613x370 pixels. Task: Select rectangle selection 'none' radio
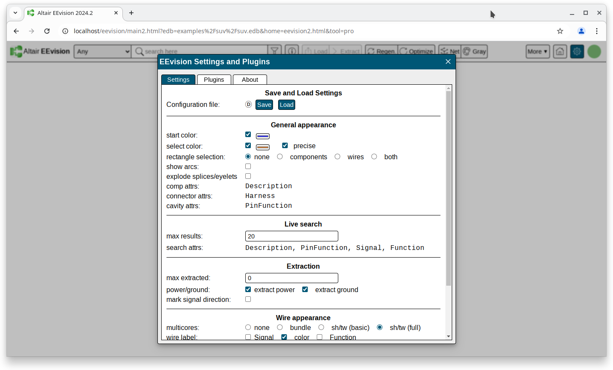tap(248, 157)
